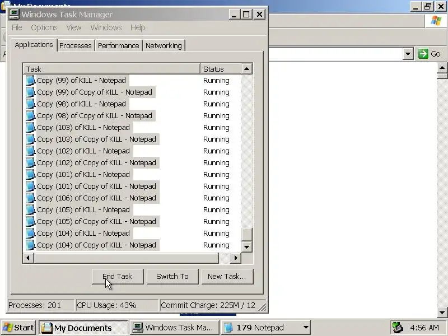Select task Copy (106) of Copy of KILL - Notepad
448x336 pixels.
coord(96,198)
